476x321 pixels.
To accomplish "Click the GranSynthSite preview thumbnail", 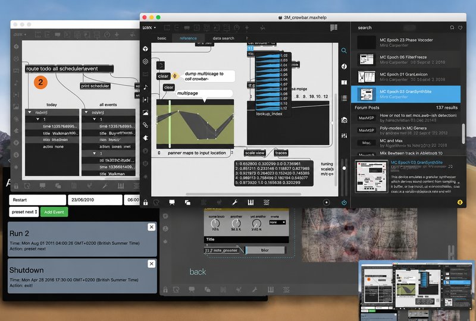I will pos(371,177).
